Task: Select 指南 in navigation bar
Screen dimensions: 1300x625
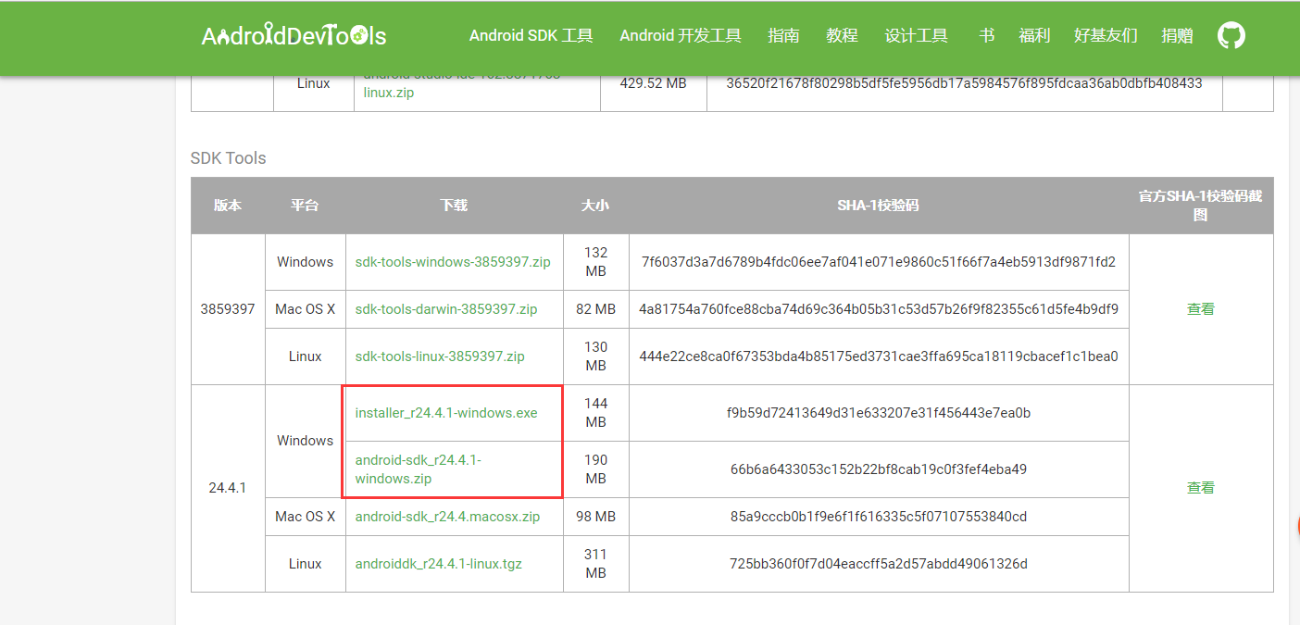Action: (x=783, y=36)
